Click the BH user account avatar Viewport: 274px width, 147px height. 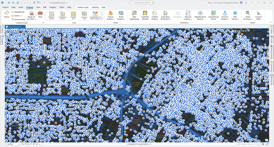[x=241, y=3]
